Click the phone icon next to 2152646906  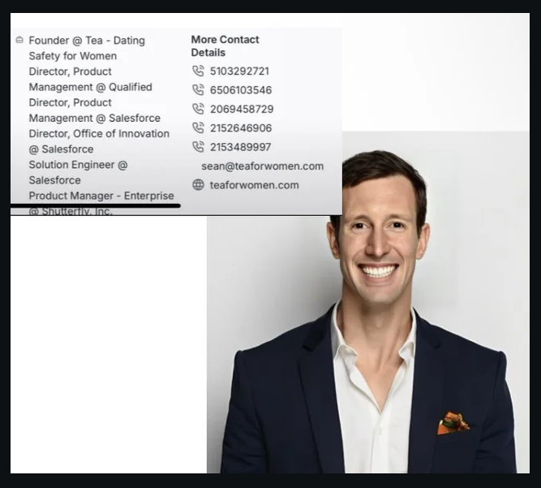198,128
